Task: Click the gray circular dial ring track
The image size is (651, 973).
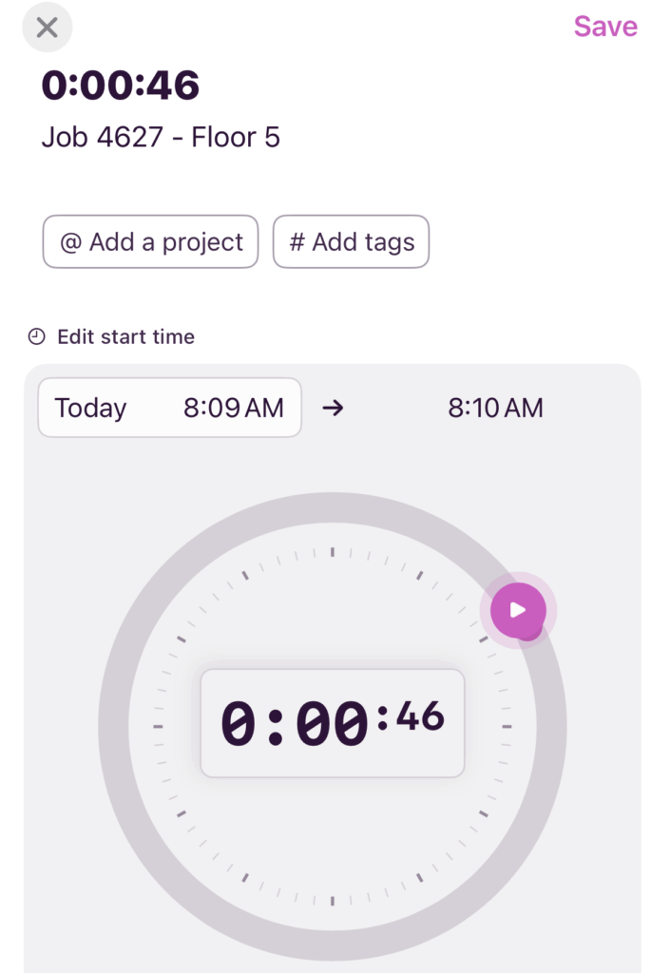Action: tap(114, 727)
